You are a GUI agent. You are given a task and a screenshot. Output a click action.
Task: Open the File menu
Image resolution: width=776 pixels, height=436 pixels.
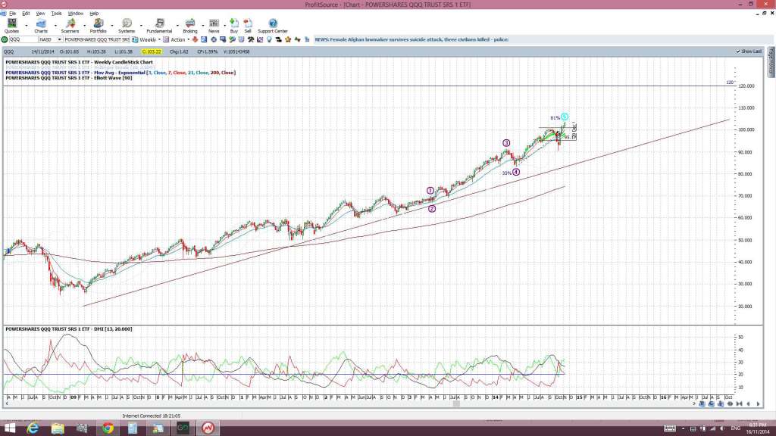[12, 14]
